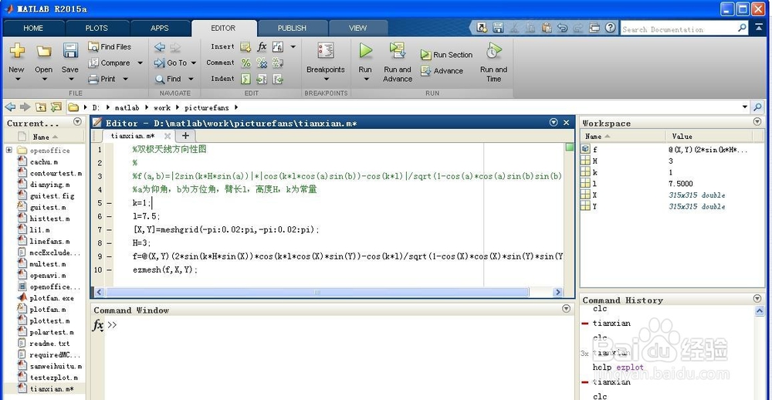Switch to the APPS tab
Screen dimensions: 772x400
click(160, 28)
